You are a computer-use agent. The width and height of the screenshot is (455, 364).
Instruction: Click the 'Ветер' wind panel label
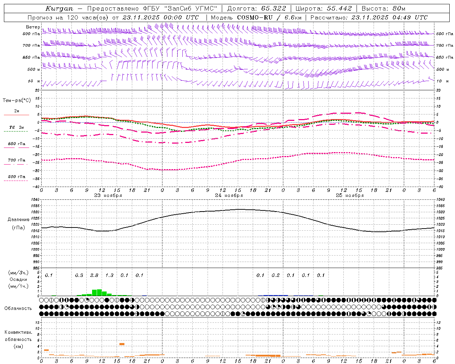pyautogui.click(x=33, y=27)
